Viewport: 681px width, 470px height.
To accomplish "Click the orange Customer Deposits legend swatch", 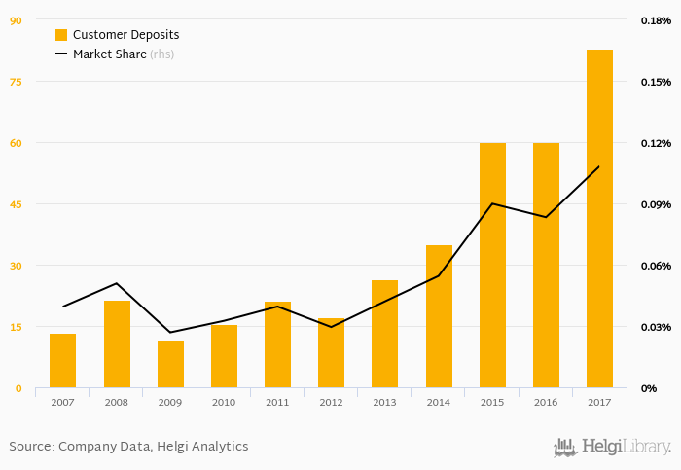I will [x=61, y=35].
